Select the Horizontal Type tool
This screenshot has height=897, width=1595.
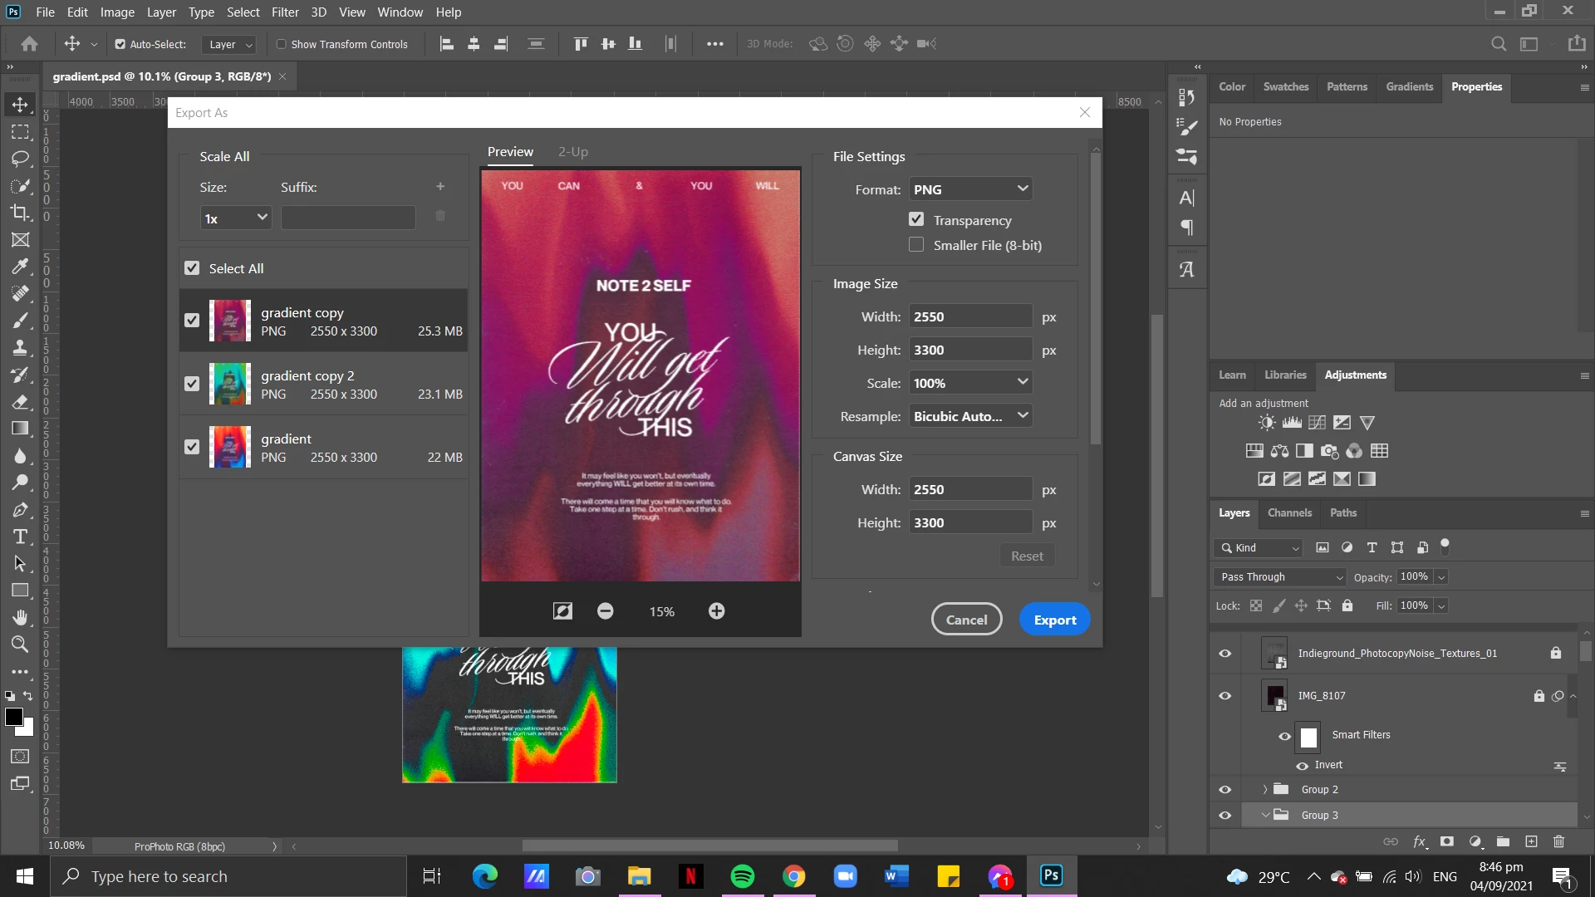point(20,537)
